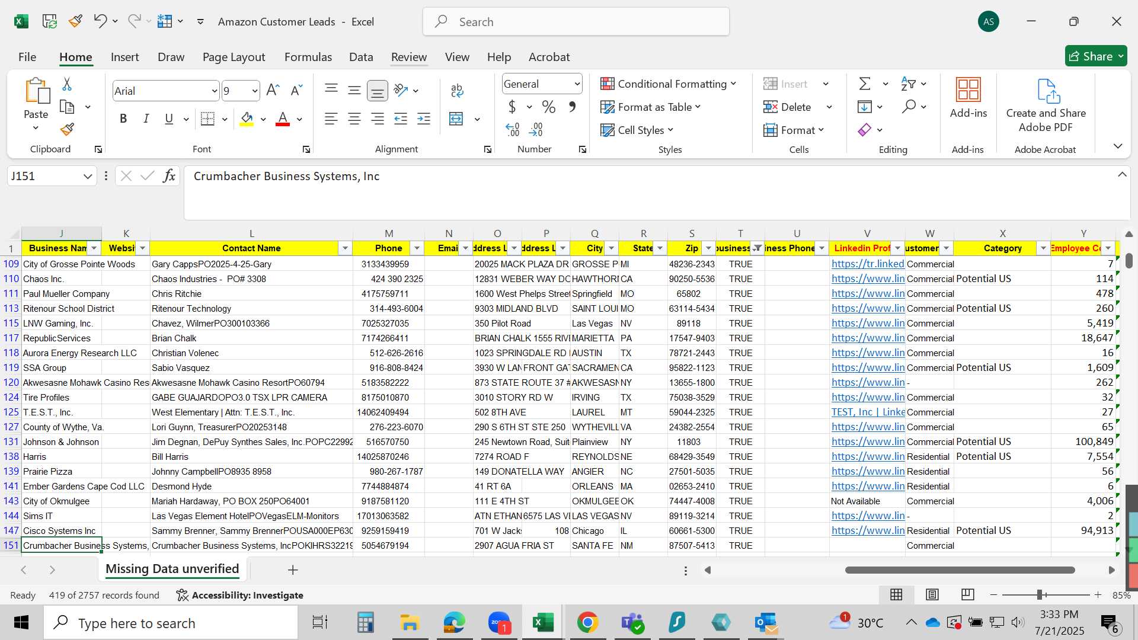This screenshot has height=640, width=1138.
Task: Click the Undo arrow icon
Action: click(x=100, y=21)
